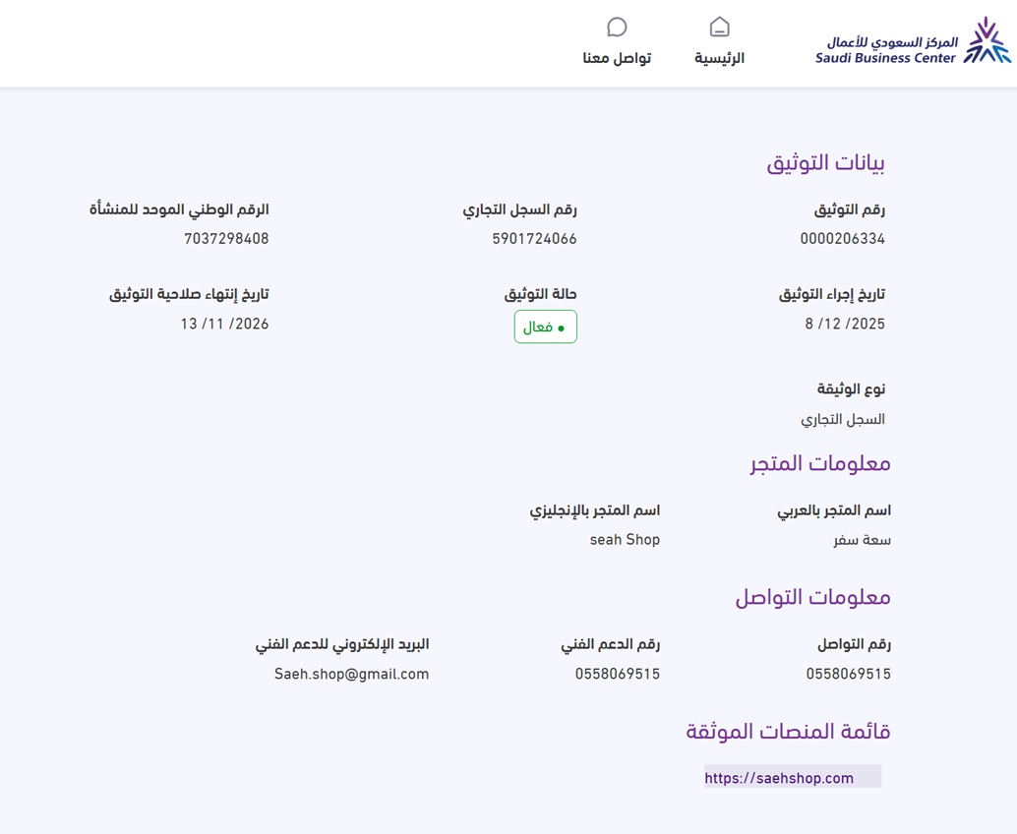This screenshot has height=834, width=1017.
Task: Click the فعال status badge
Action: 545,327
